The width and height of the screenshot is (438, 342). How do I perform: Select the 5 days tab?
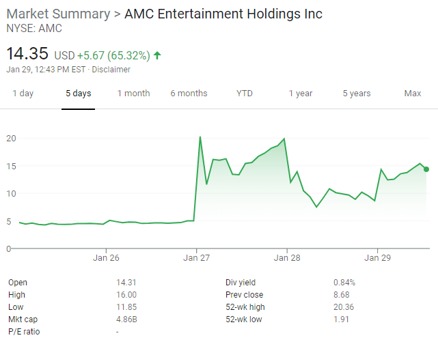[x=78, y=94]
